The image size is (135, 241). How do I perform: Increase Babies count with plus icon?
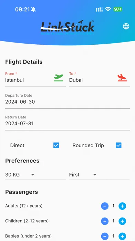[122, 236]
